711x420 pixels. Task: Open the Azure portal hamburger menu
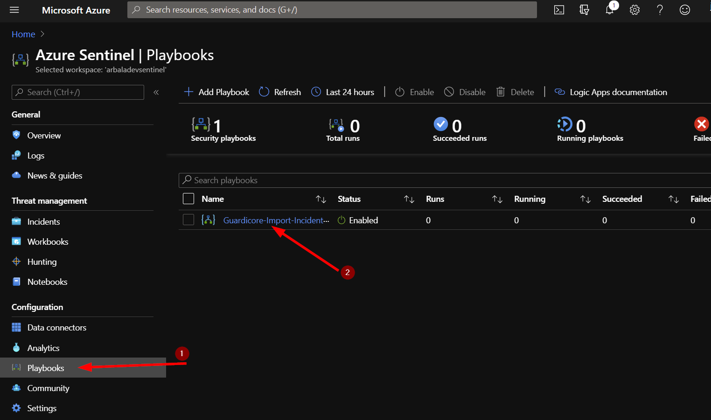pyautogui.click(x=14, y=10)
